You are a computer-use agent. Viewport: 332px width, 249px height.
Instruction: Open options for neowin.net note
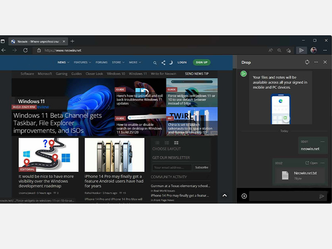click(322, 142)
